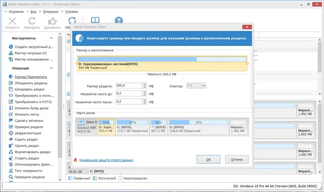The image size is (324, 192).
Task: Decrease Незанятое место до with down arrow
Action: tap(145, 95)
